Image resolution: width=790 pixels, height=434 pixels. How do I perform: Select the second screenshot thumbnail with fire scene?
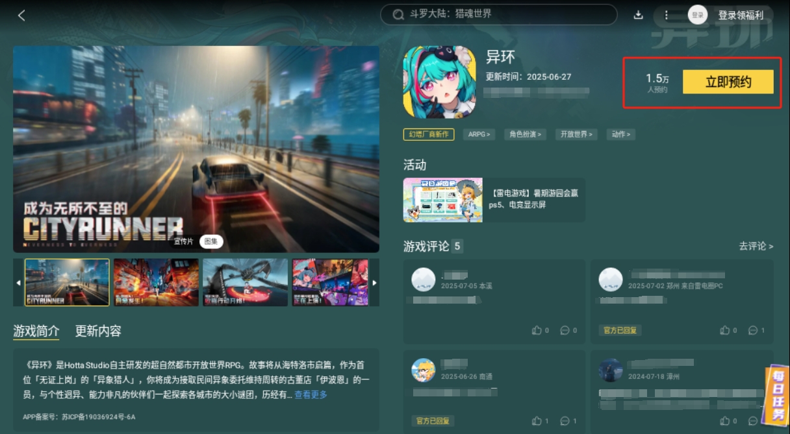point(156,282)
